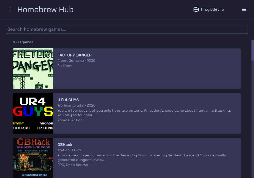The image size is (254, 178).
Task: Select the GBHack game title
Action: [x=65, y=145]
